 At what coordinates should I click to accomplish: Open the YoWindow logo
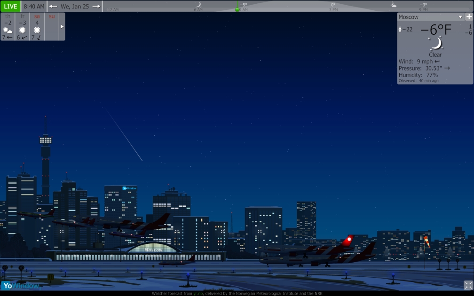coord(20,286)
